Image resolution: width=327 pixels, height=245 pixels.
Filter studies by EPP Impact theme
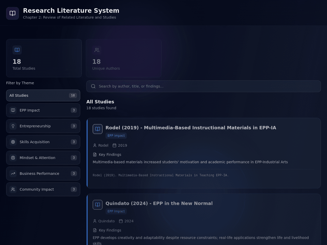pyautogui.click(x=43, y=110)
